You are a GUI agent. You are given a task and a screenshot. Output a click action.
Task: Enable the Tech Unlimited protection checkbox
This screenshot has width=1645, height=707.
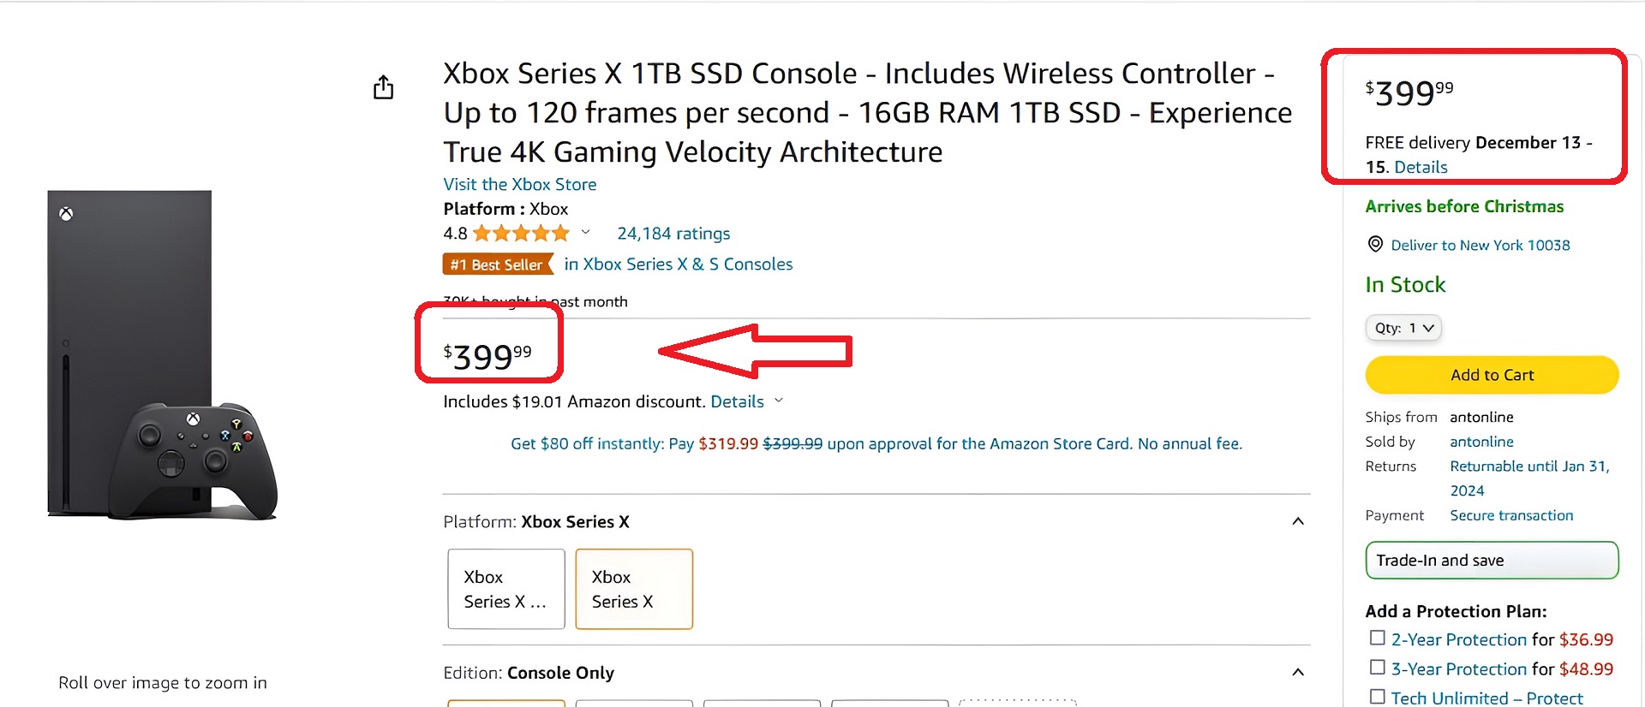(1377, 696)
